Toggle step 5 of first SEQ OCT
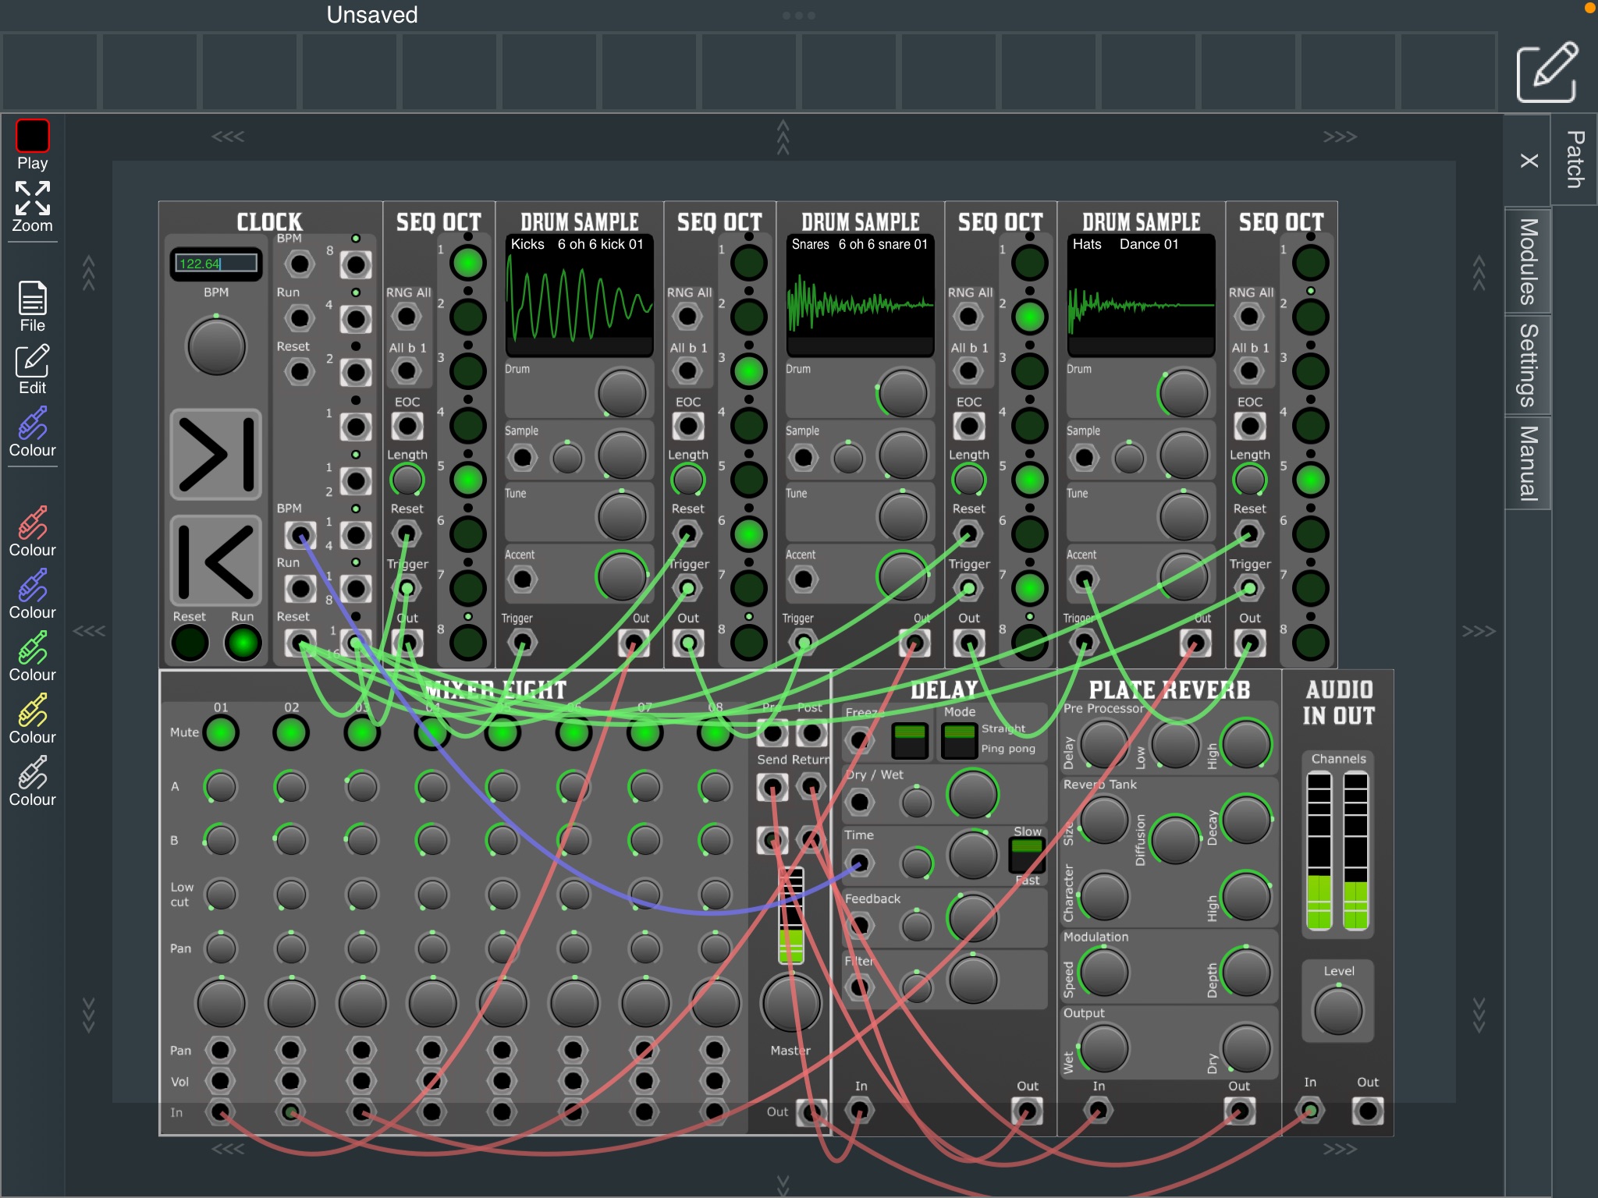This screenshot has height=1198, width=1598. click(x=467, y=480)
